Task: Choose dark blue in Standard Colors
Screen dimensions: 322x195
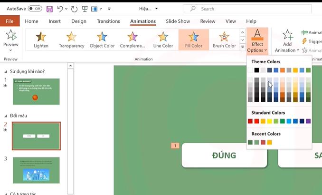Action: pyautogui.click(x=302, y=121)
